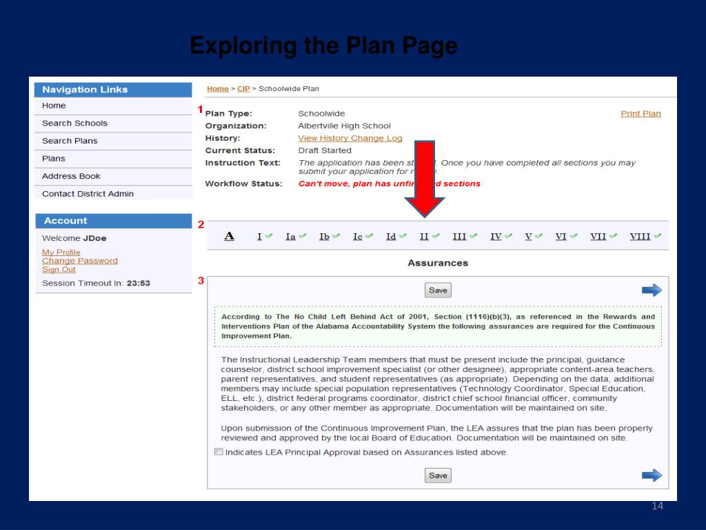Open the Assurances section tab A

coord(229,236)
